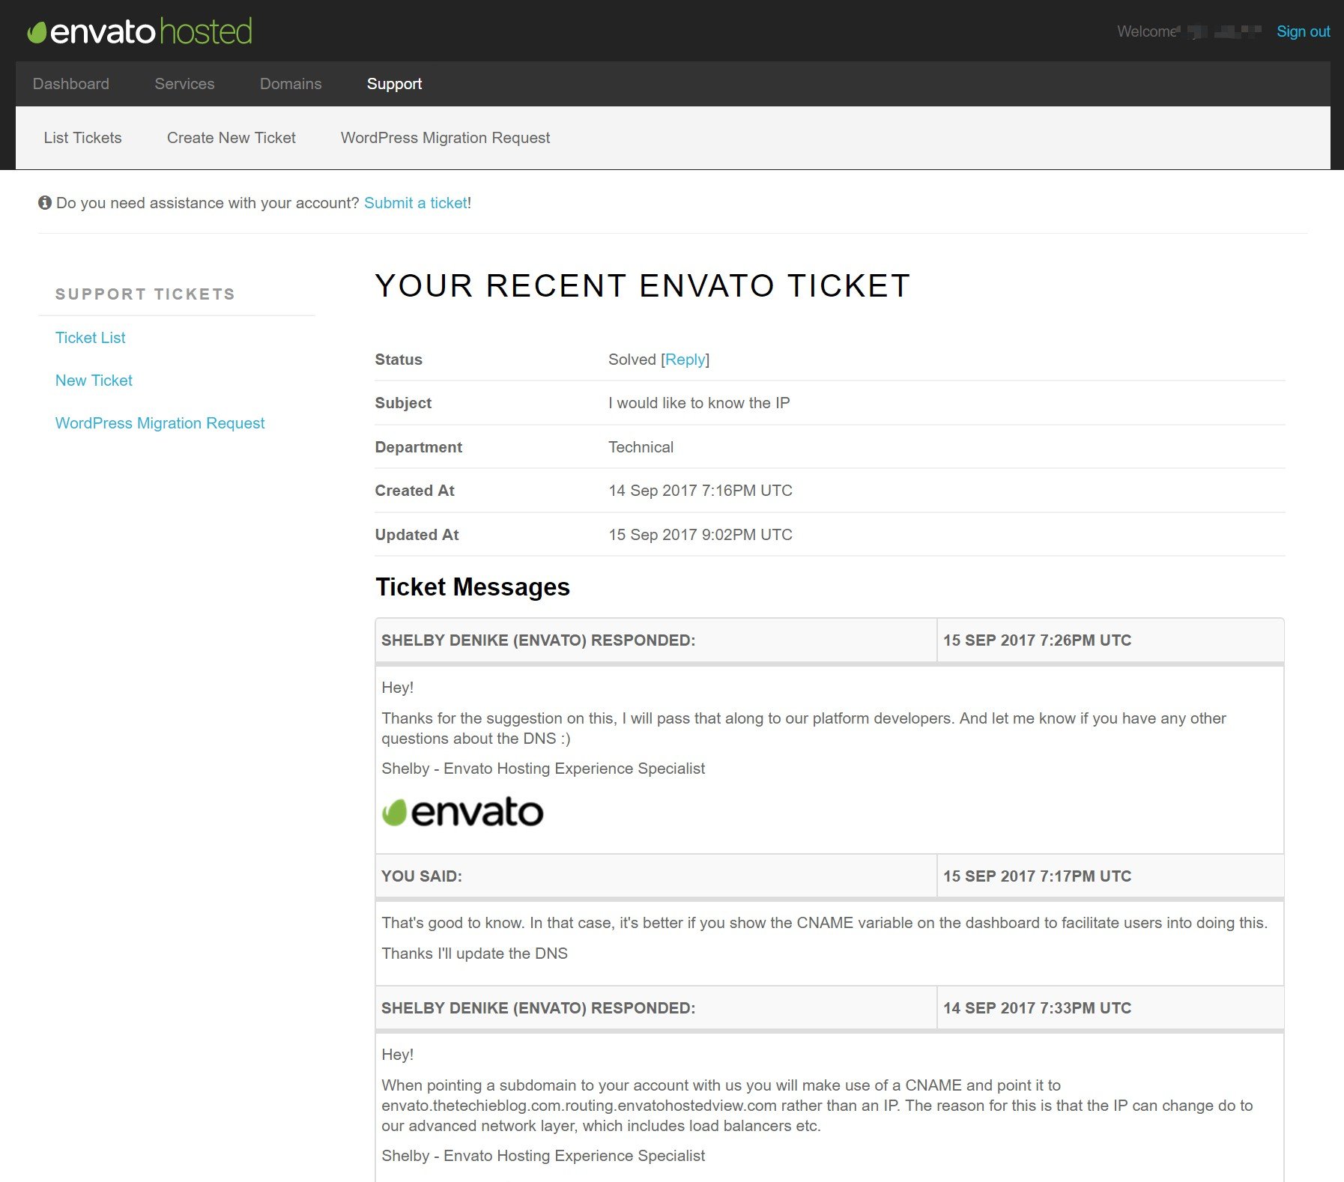Open the Create New Ticket tab
This screenshot has width=1344, height=1182.
(231, 138)
